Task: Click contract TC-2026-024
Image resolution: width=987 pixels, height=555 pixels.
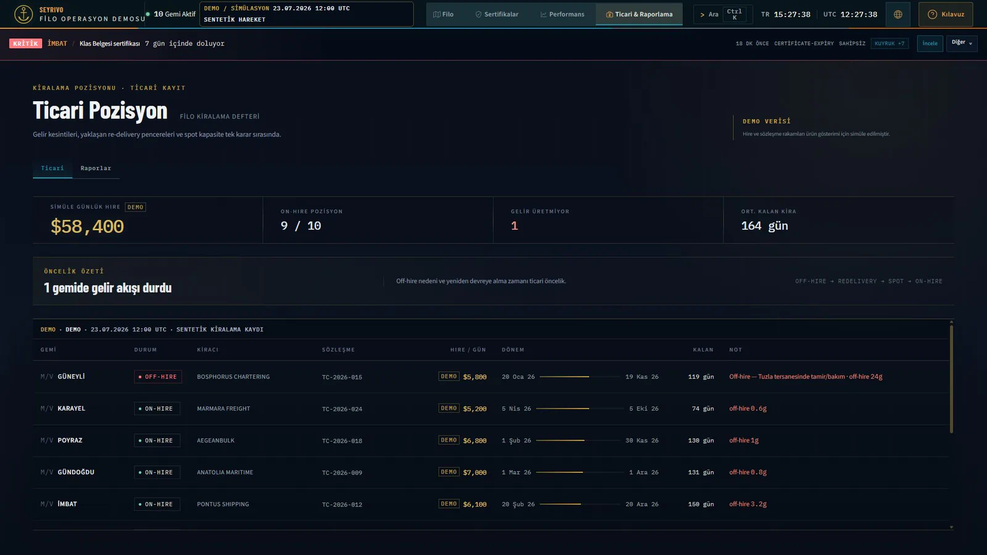Action: pyautogui.click(x=342, y=409)
